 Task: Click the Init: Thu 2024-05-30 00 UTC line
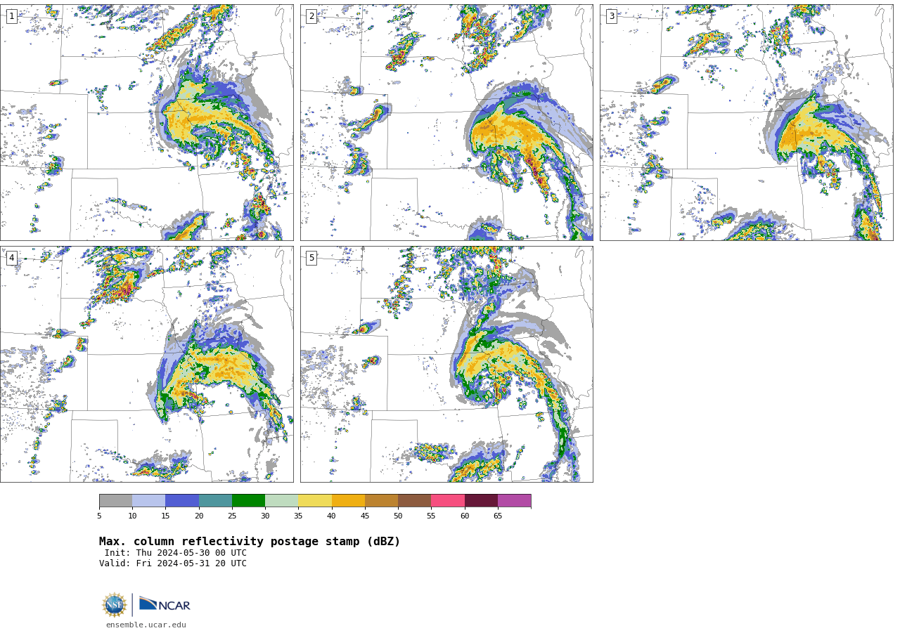[x=176, y=553]
